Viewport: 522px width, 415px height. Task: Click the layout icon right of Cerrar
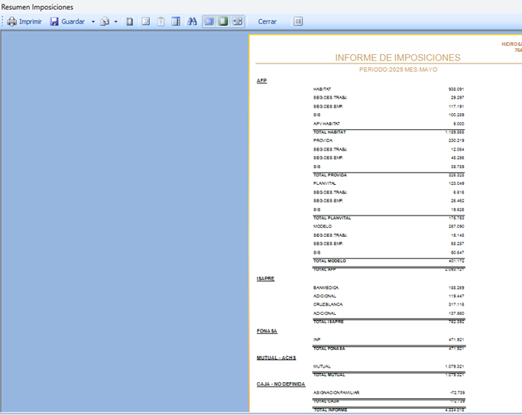pyautogui.click(x=298, y=21)
